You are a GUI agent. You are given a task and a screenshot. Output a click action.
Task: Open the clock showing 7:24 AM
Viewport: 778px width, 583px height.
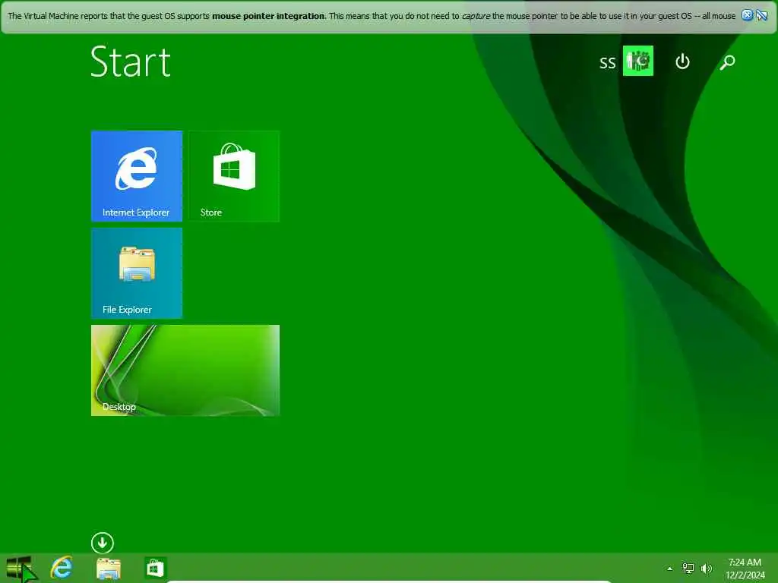coord(745,568)
